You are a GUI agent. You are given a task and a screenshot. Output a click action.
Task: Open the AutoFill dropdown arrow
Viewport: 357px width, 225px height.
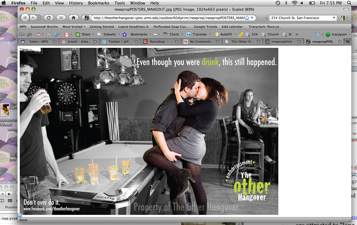point(235,34)
